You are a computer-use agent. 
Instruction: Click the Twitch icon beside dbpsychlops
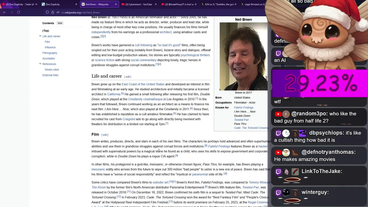tap(278, 133)
